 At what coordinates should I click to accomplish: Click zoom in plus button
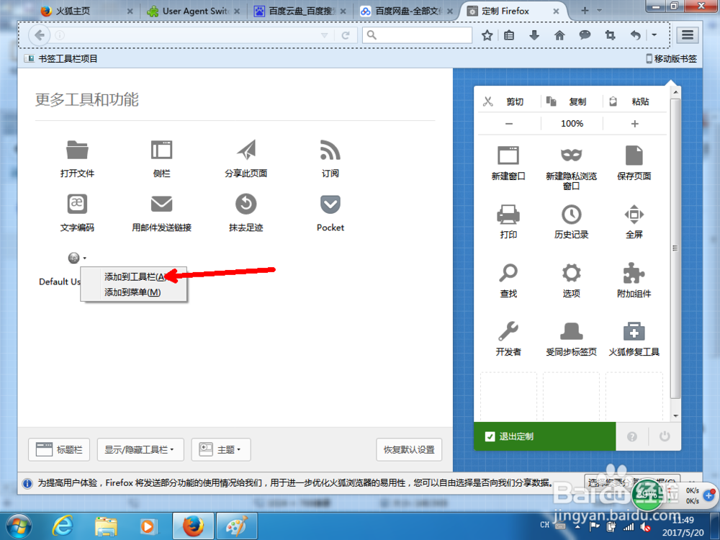coord(634,124)
